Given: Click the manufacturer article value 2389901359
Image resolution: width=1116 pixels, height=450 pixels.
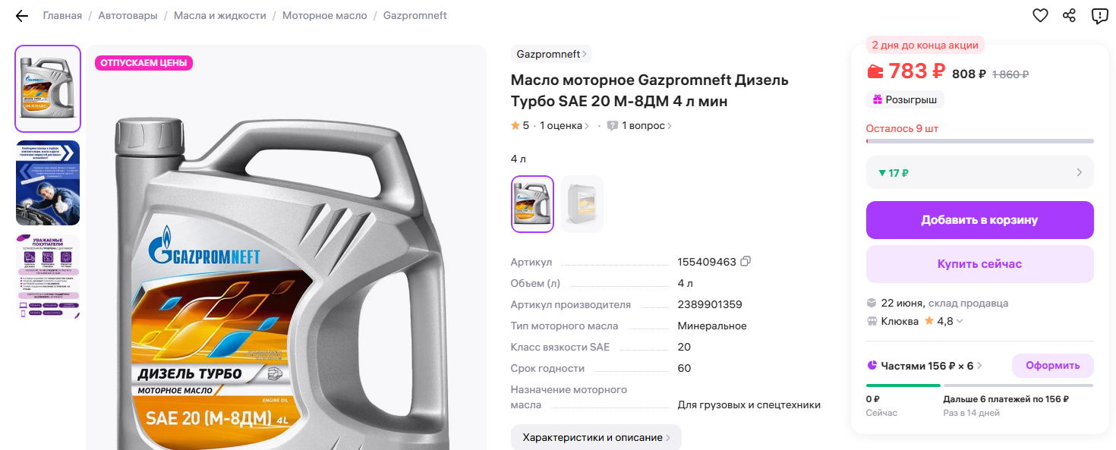Looking at the screenshot, I should click(710, 305).
